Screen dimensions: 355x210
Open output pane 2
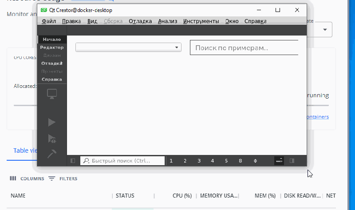pyautogui.click(x=185, y=161)
